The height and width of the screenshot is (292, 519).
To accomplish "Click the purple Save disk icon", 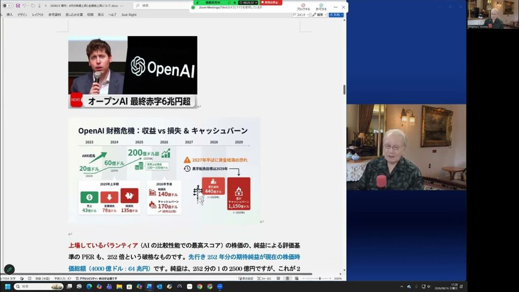I will tap(18, 6).
